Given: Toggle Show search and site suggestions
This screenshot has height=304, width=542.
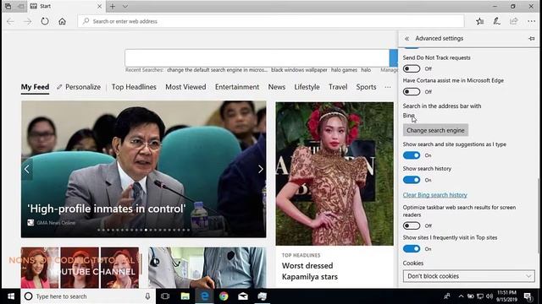Looking at the screenshot, I should 412,155.
